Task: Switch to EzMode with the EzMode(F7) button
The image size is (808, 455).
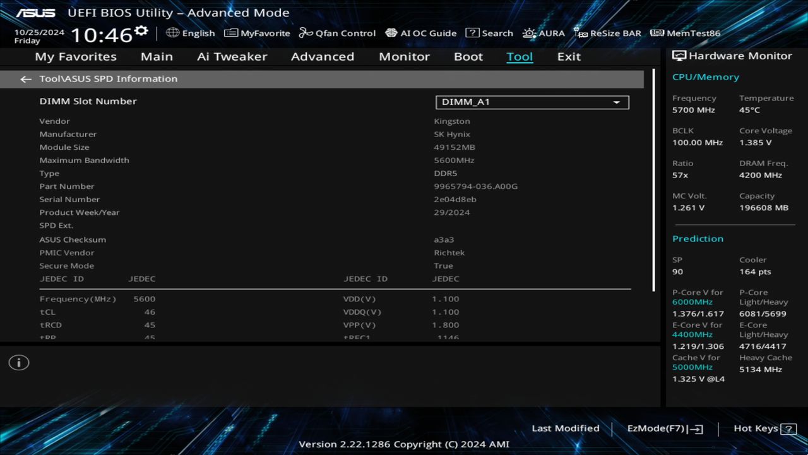Action: [x=664, y=428]
